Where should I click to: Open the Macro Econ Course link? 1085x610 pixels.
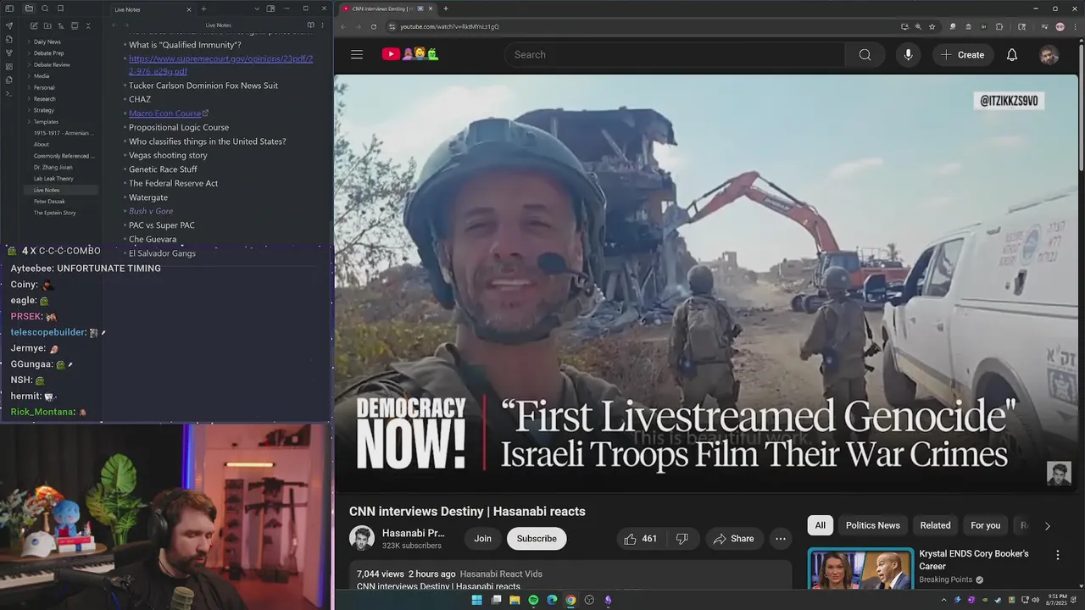click(168, 114)
